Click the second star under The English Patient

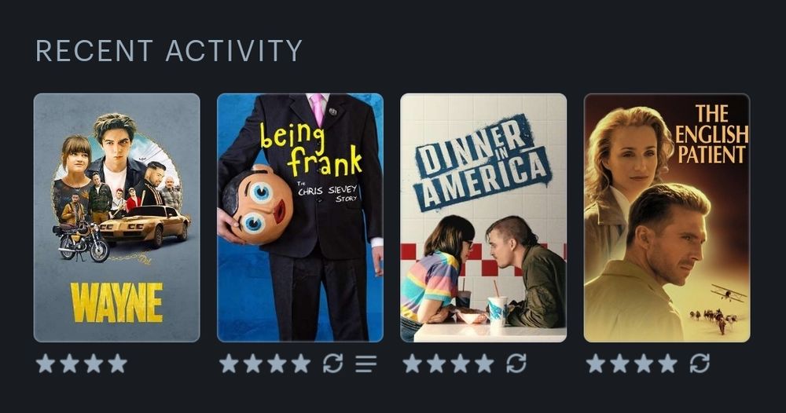click(x=620, y=364)
